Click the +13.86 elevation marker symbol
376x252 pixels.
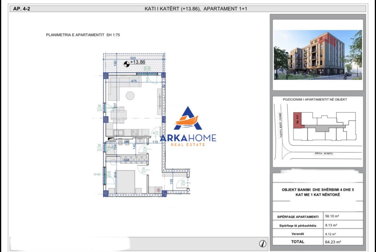126,64
